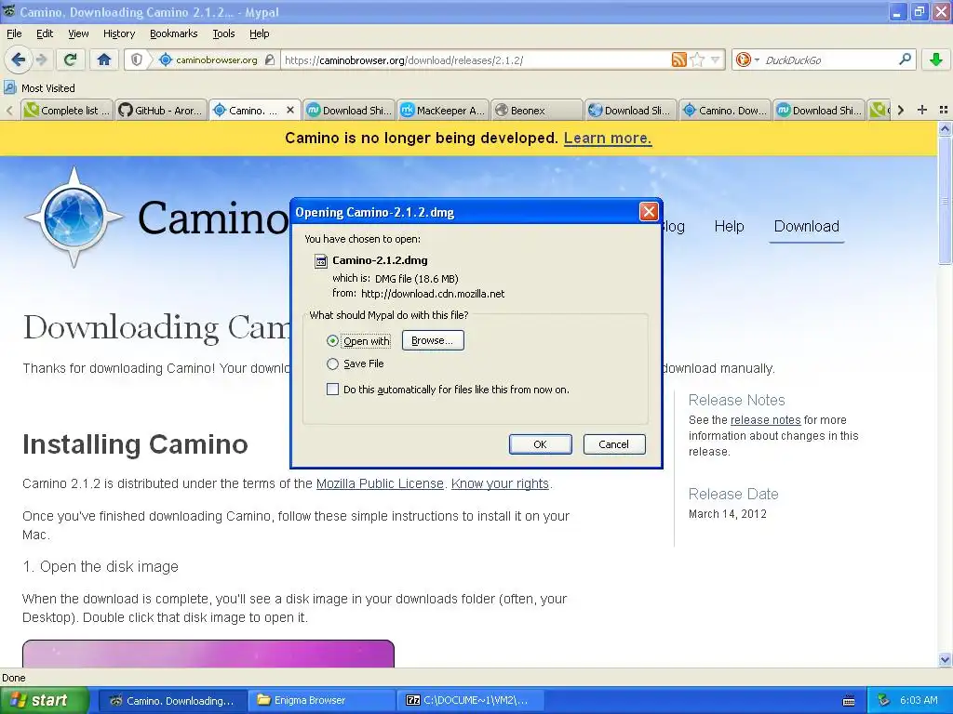Click the RSS feed icon in address bar
Screen dimensions: 953x714
coord(678,59)
